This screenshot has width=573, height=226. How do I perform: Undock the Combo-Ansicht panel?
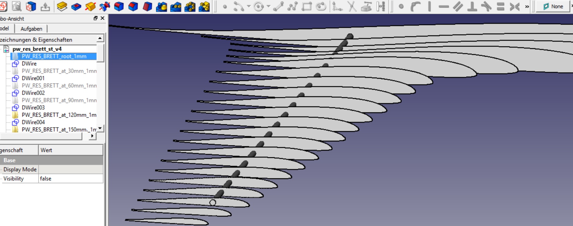tap(96, 18)
